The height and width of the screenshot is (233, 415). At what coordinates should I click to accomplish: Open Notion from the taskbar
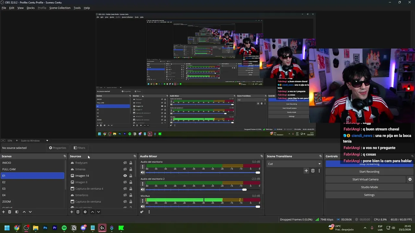click(x=74, y=228)
